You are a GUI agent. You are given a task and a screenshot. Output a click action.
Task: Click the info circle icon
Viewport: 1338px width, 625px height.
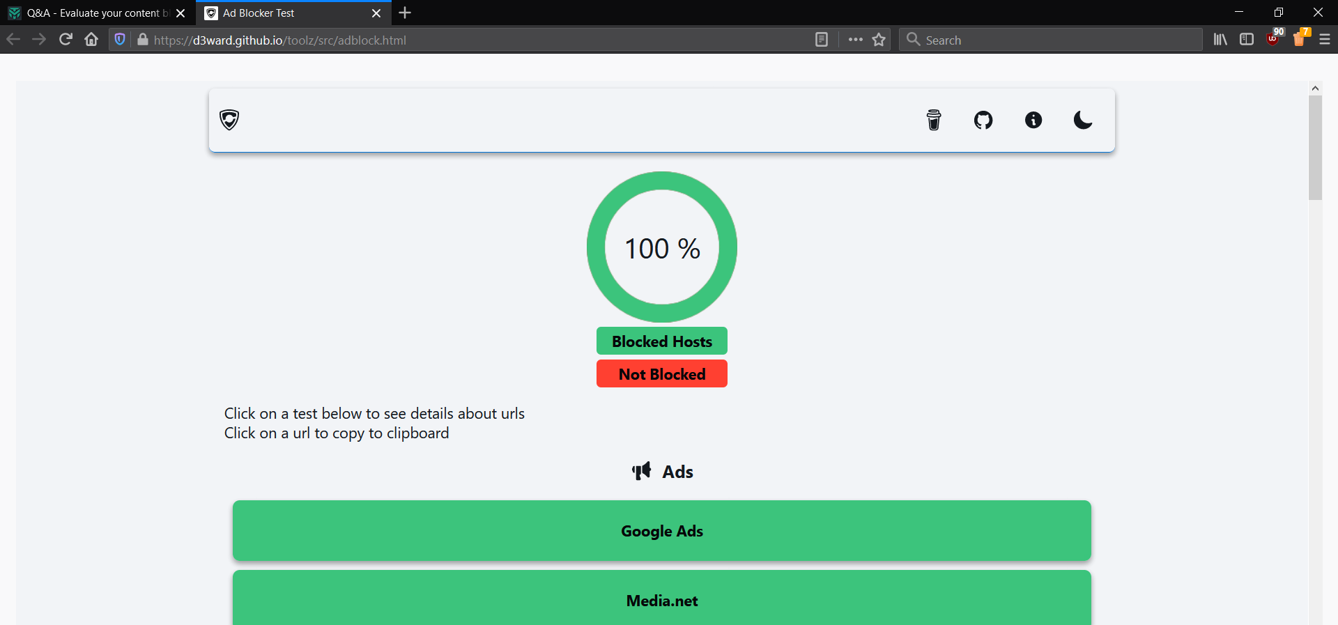(x=1033, y=120)
